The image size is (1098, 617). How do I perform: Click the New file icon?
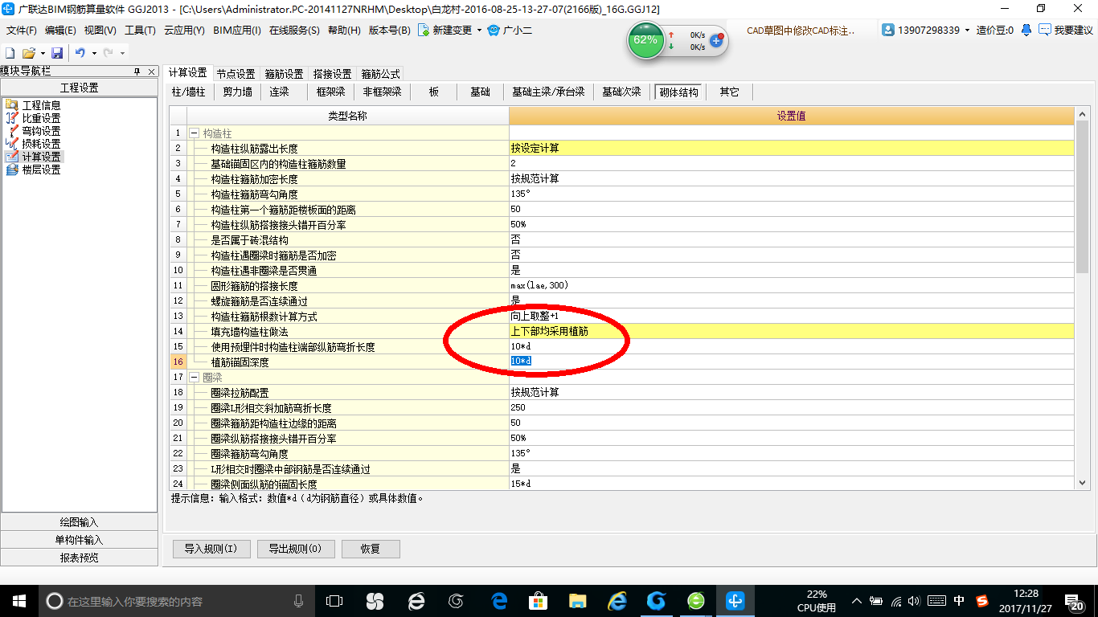10,53
